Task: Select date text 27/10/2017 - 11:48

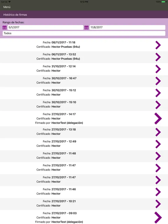Action: (64, 154)
